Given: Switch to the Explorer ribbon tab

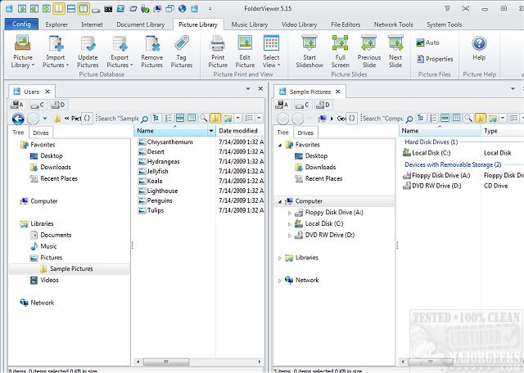Looking at the screenshot, I should click(x=56, y=25).
